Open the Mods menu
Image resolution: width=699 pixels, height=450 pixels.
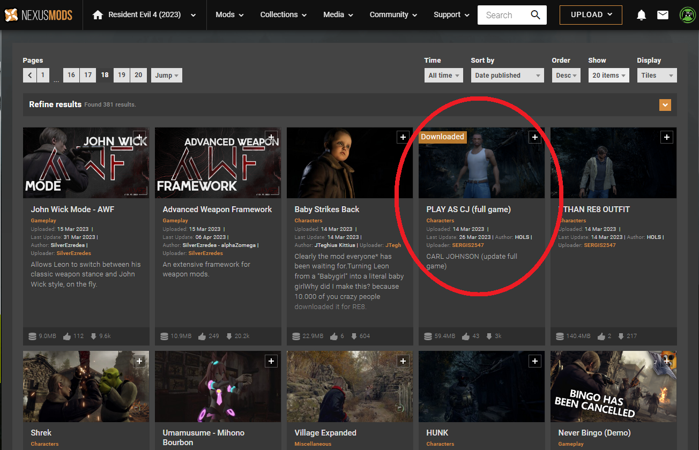(x=229, y=15)
